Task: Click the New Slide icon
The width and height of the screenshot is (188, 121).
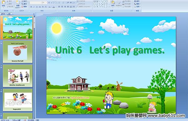Action: [x=18, y=3]
